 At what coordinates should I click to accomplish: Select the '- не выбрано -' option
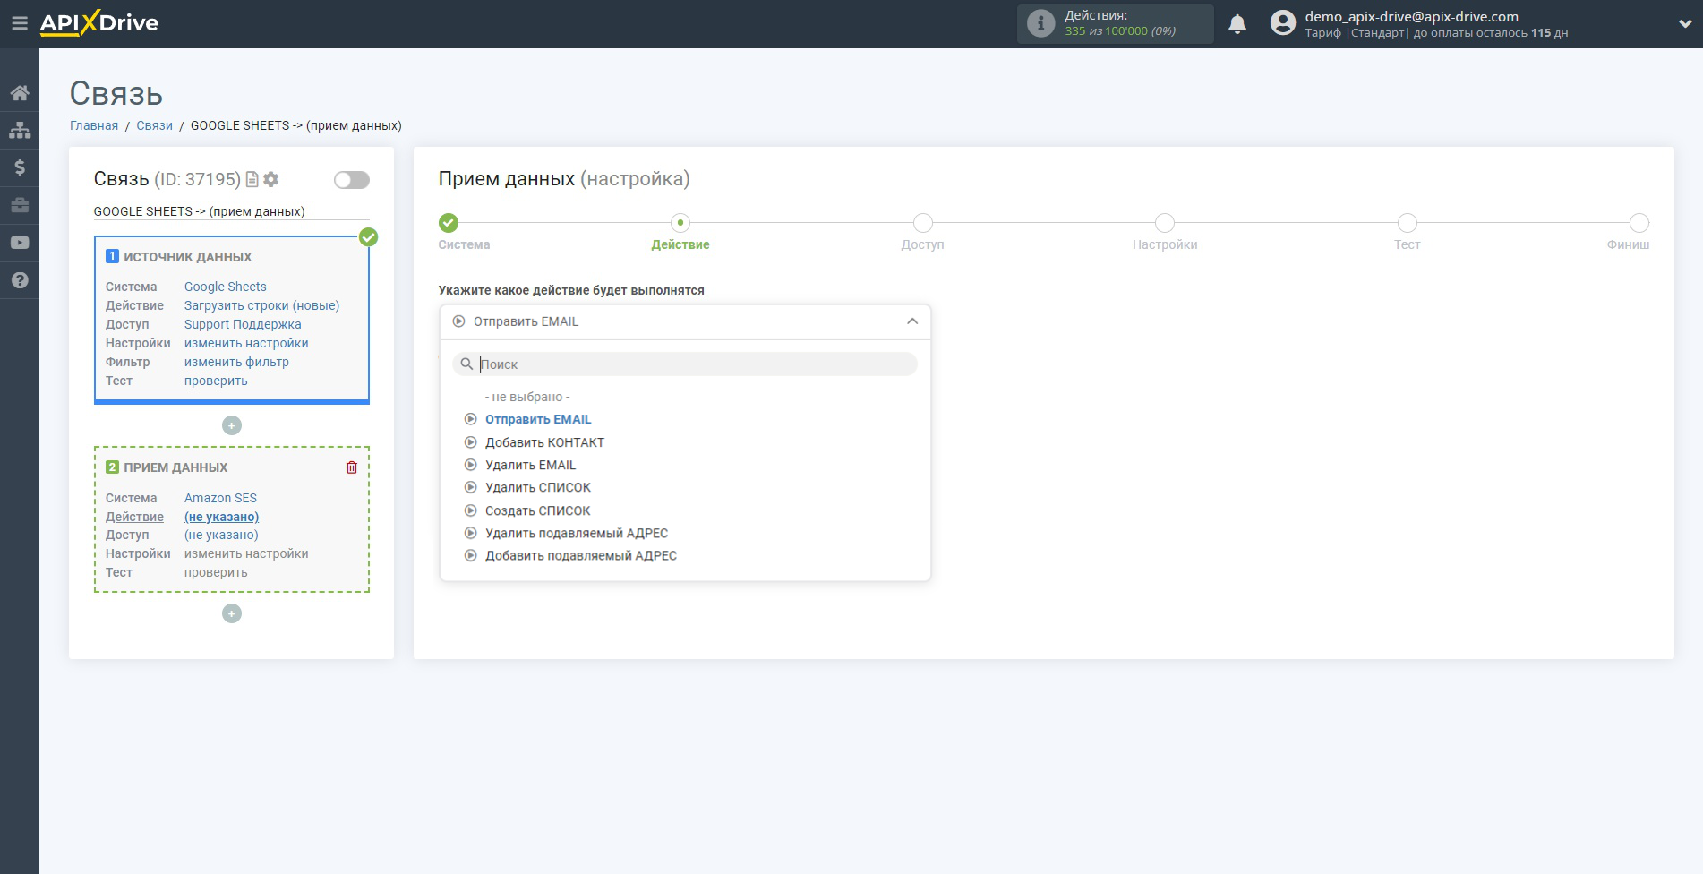(527, 397)
